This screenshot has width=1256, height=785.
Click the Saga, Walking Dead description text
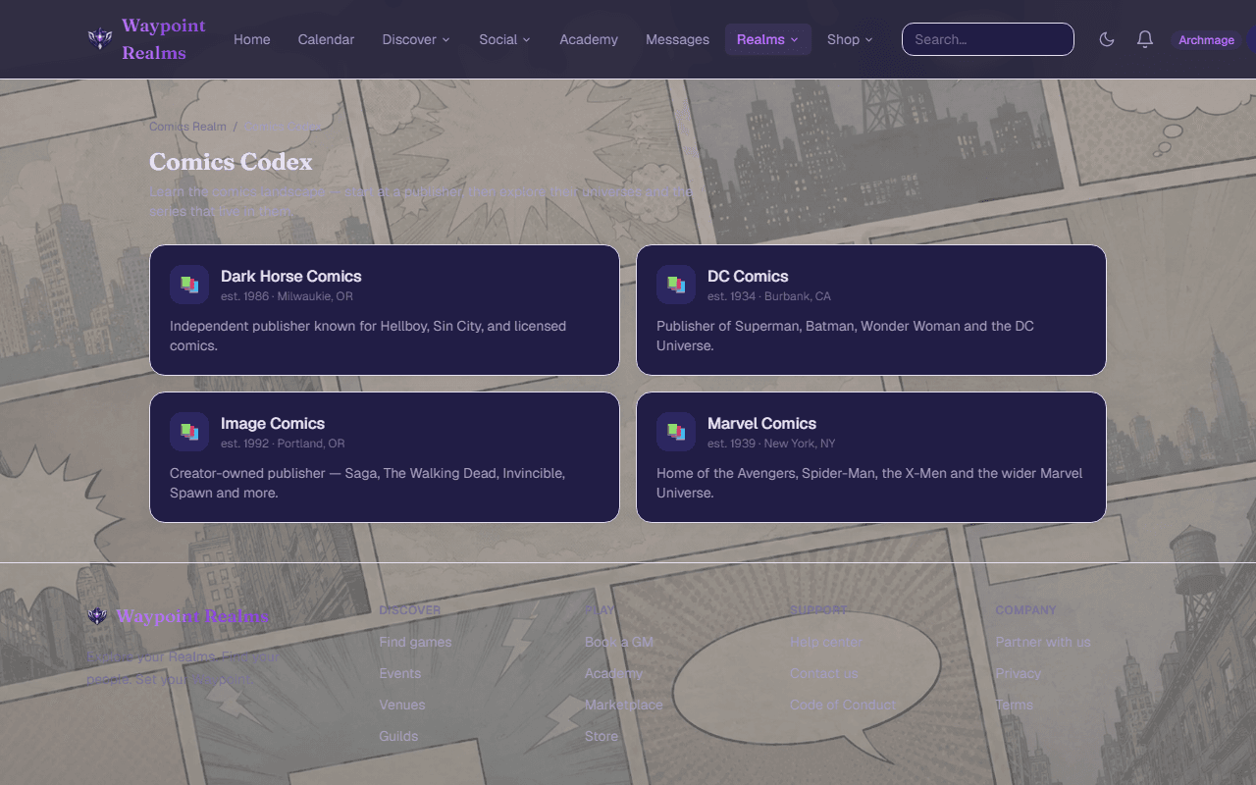tap(368, 483)
